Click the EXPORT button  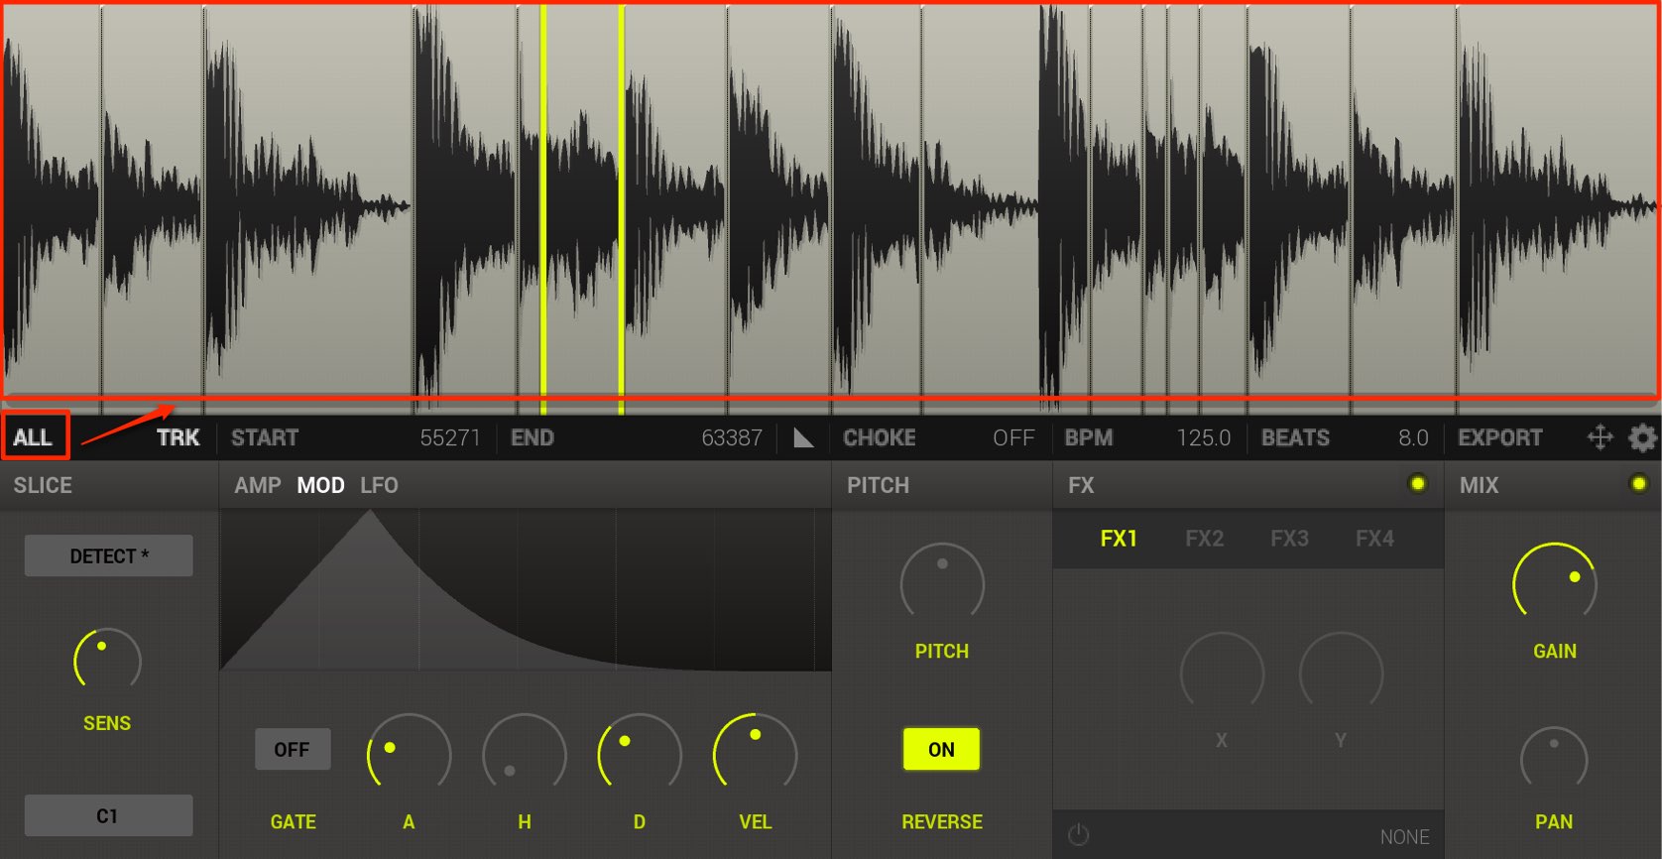(1499, 437)
